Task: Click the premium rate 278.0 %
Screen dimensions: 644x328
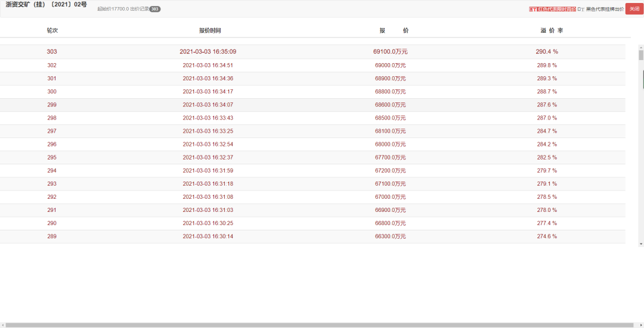Action: (547, 210)
